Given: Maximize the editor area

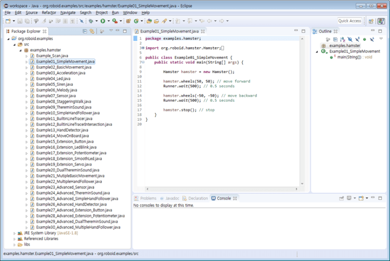Looking at the screenshot, I should 303,31.
